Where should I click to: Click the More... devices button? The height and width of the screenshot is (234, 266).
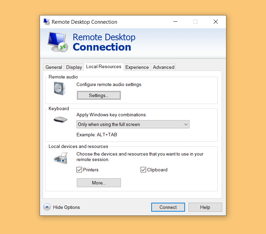pos(99,183)
